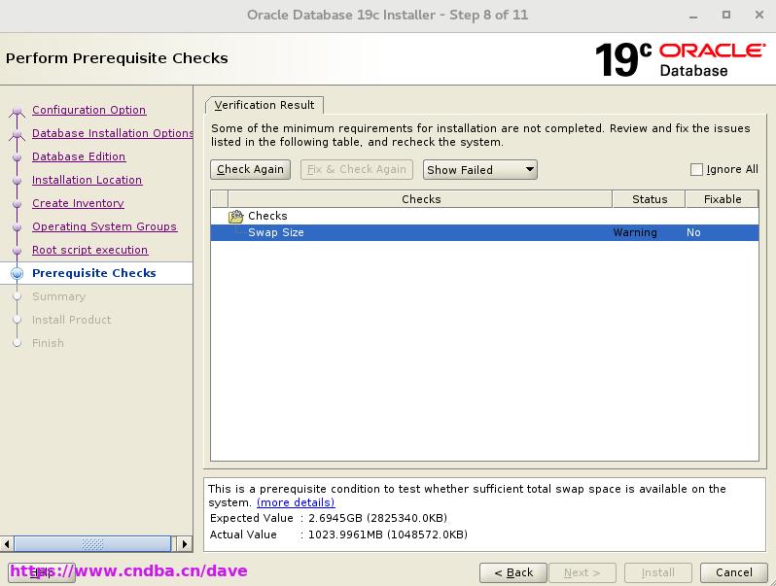Image resolution: width=776 pixels, height=586 pixels.
Task: Go to the Database Edition step
Action: point(79,156)
